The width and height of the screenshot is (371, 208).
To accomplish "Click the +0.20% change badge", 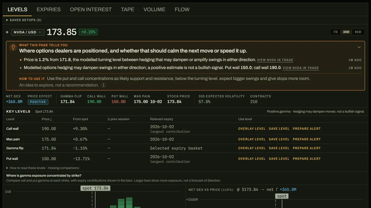I will (x=88, y=32).
